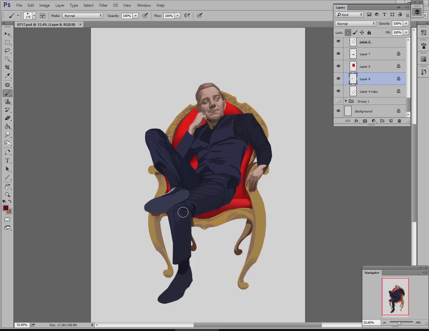Select the Crop tool
Image resolution: width=429 pixels, height=331 pixels.
pos(7,67)
